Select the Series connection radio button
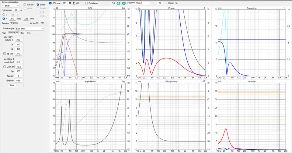 tap(38, 5)
